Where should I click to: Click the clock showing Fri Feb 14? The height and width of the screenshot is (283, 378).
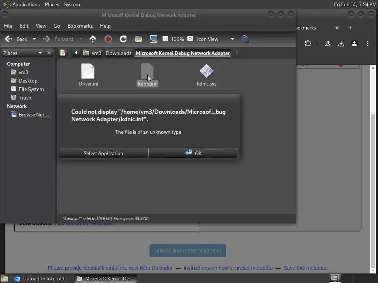(355, 4)
